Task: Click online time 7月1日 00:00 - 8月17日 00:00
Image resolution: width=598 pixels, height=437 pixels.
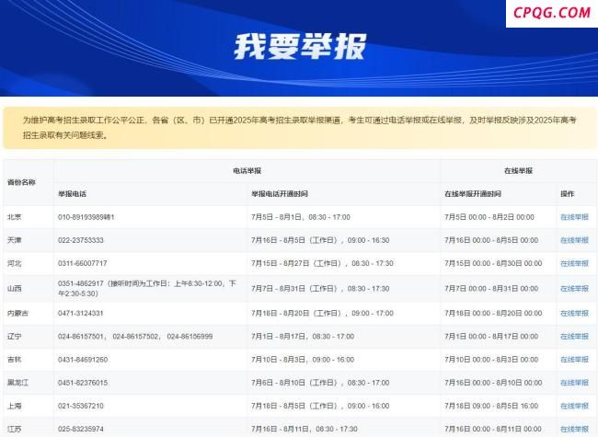Action: [491, 337]
